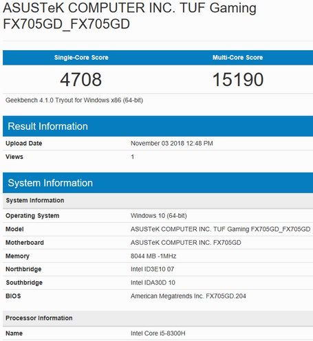Click the gray System Information subheader row
313x341 pixels.
click(158, 201)
